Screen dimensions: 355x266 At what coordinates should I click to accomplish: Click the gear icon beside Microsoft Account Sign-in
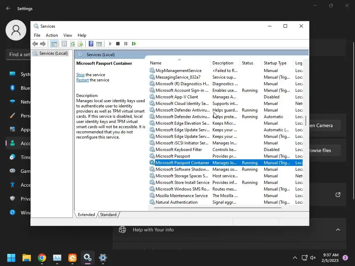152,90
